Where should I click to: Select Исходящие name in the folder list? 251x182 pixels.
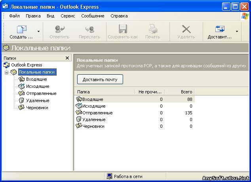(x=94, y=106)
